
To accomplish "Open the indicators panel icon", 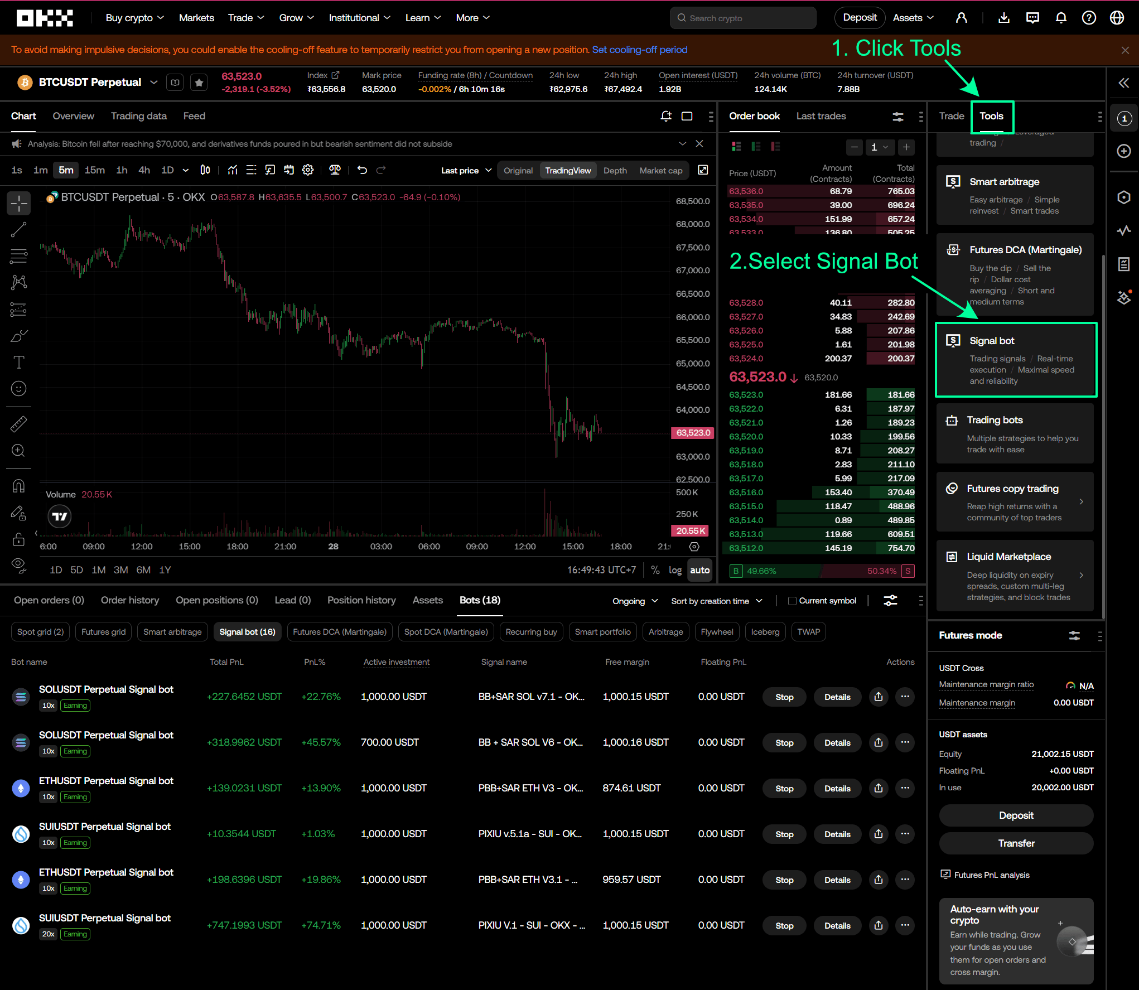I will [x=233, y=170].
